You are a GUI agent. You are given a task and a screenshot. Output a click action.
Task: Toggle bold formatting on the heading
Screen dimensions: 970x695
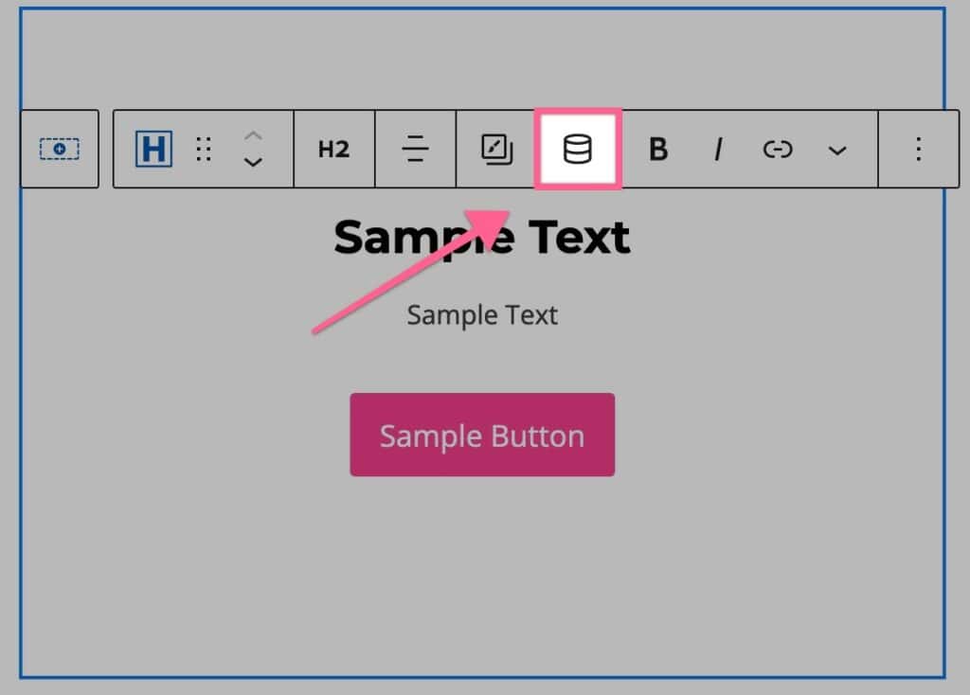(x=658, y=149)
